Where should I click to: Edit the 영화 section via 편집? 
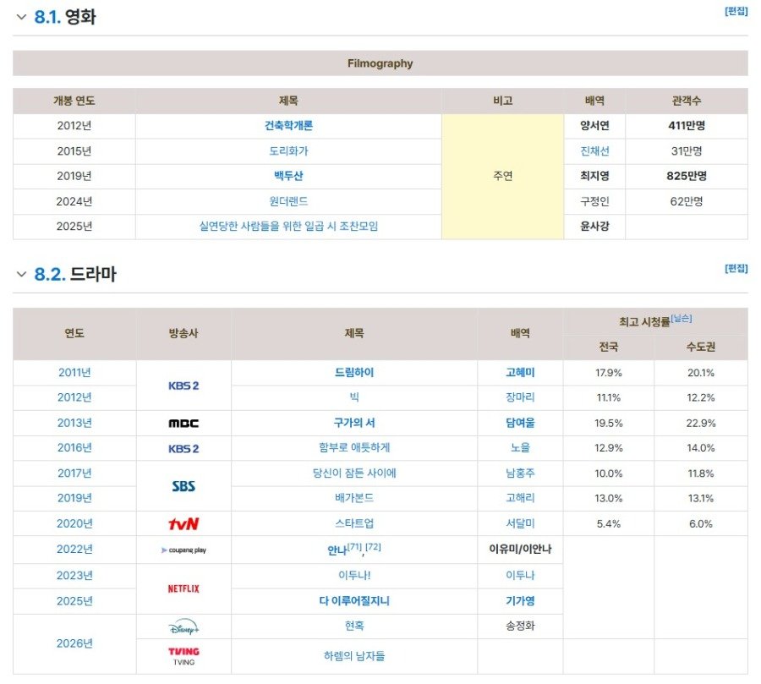(x=736, y=12)
